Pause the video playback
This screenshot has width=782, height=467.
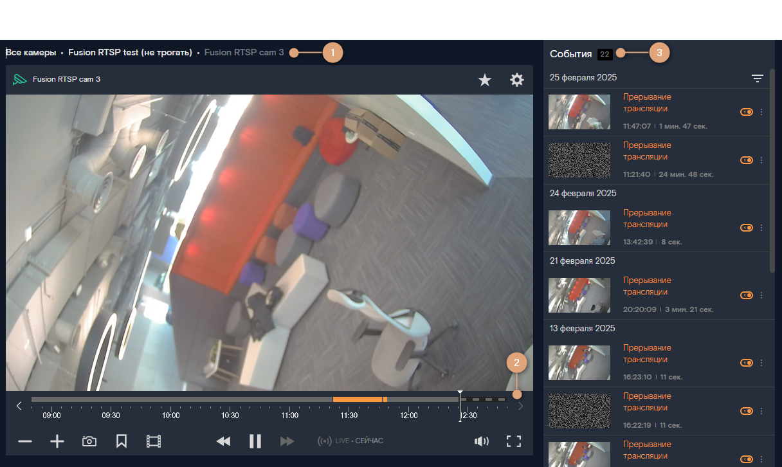[255, 441]
